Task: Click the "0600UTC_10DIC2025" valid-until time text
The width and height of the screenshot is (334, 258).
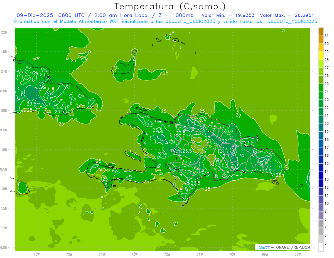Action: point(292,21)
